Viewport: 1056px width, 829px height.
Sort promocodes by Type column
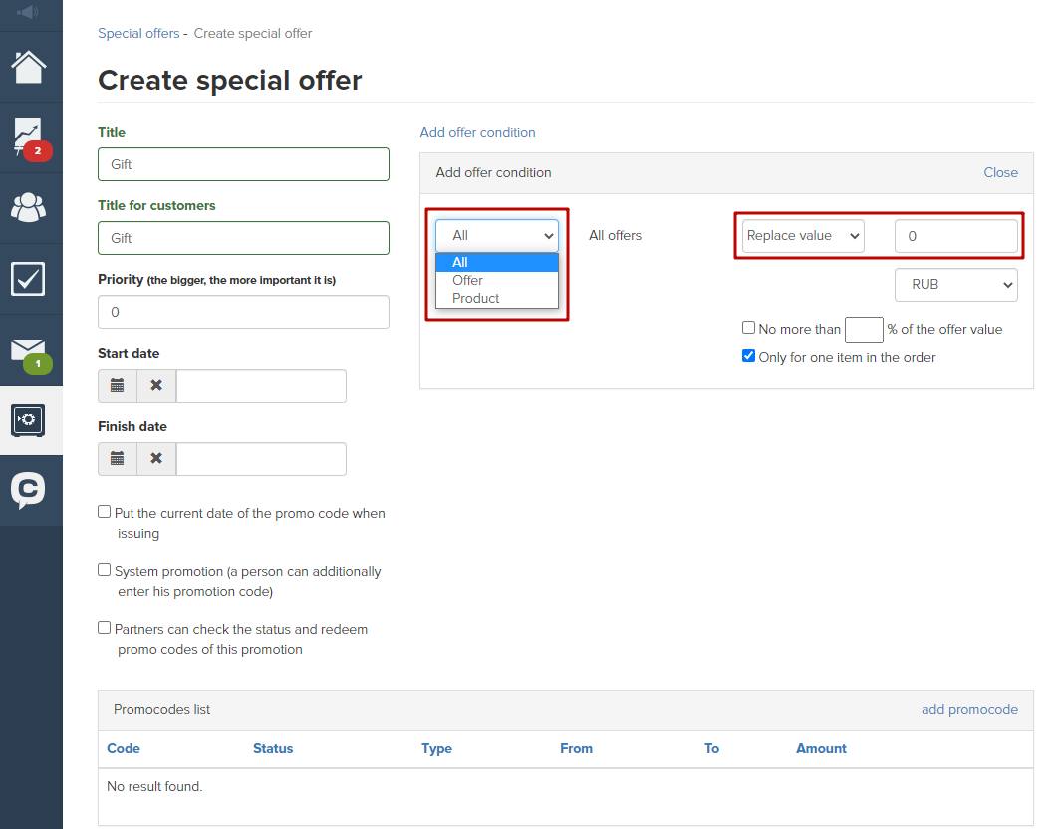(x=436, y=749)
